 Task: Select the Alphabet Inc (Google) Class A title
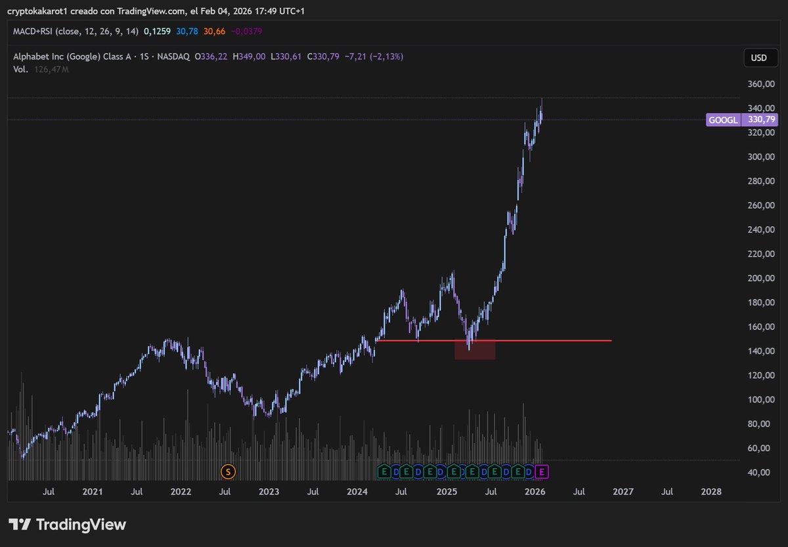coord(74,57)
